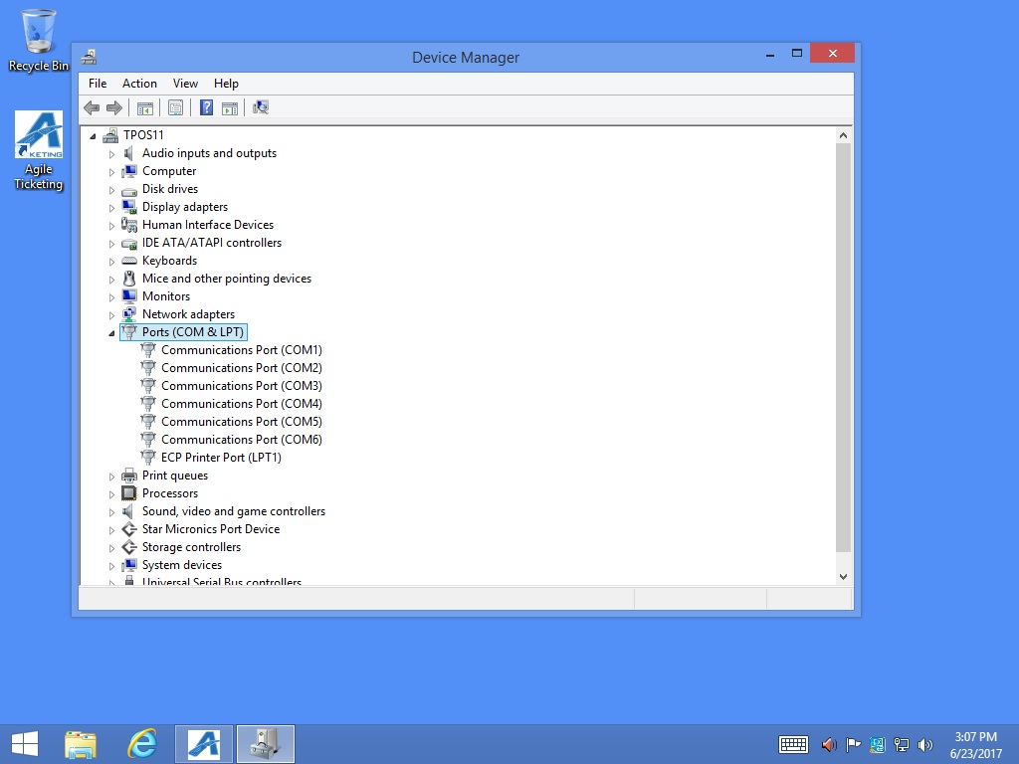
Task: Expand the IDE ATA/ATAPI controllers node
Action: pos(111,244)
